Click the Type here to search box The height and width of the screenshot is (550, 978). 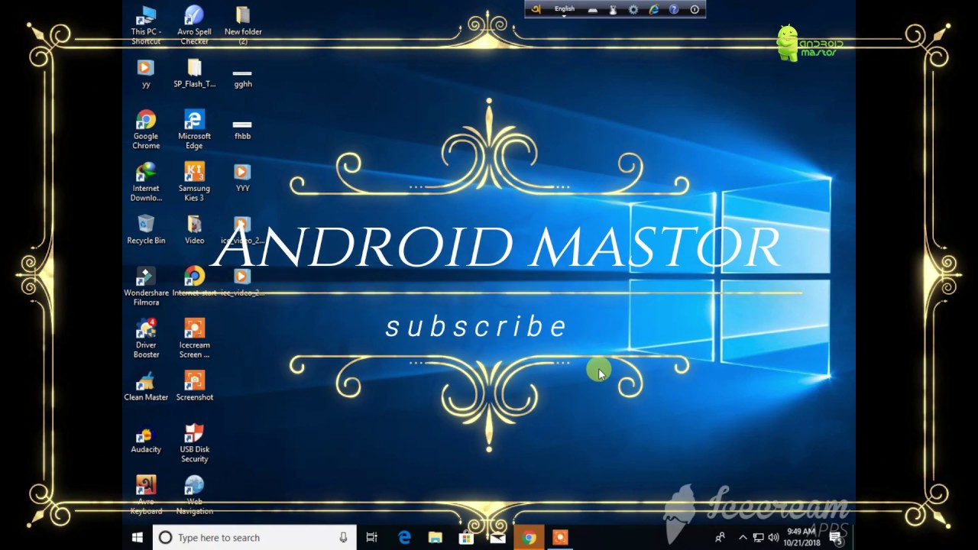[254, 538]
